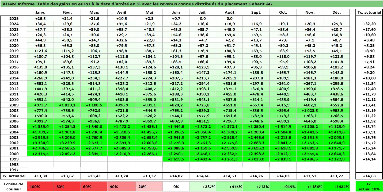Click the red -100% color scale swatch
383x192 pixels.
click(41, 187)
